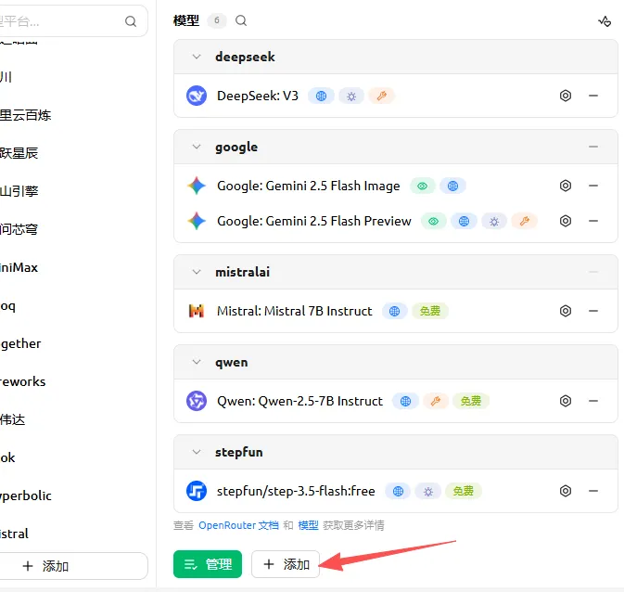Click the vision eye tag on Gemini Flash Preview

(x=433, y=221)
